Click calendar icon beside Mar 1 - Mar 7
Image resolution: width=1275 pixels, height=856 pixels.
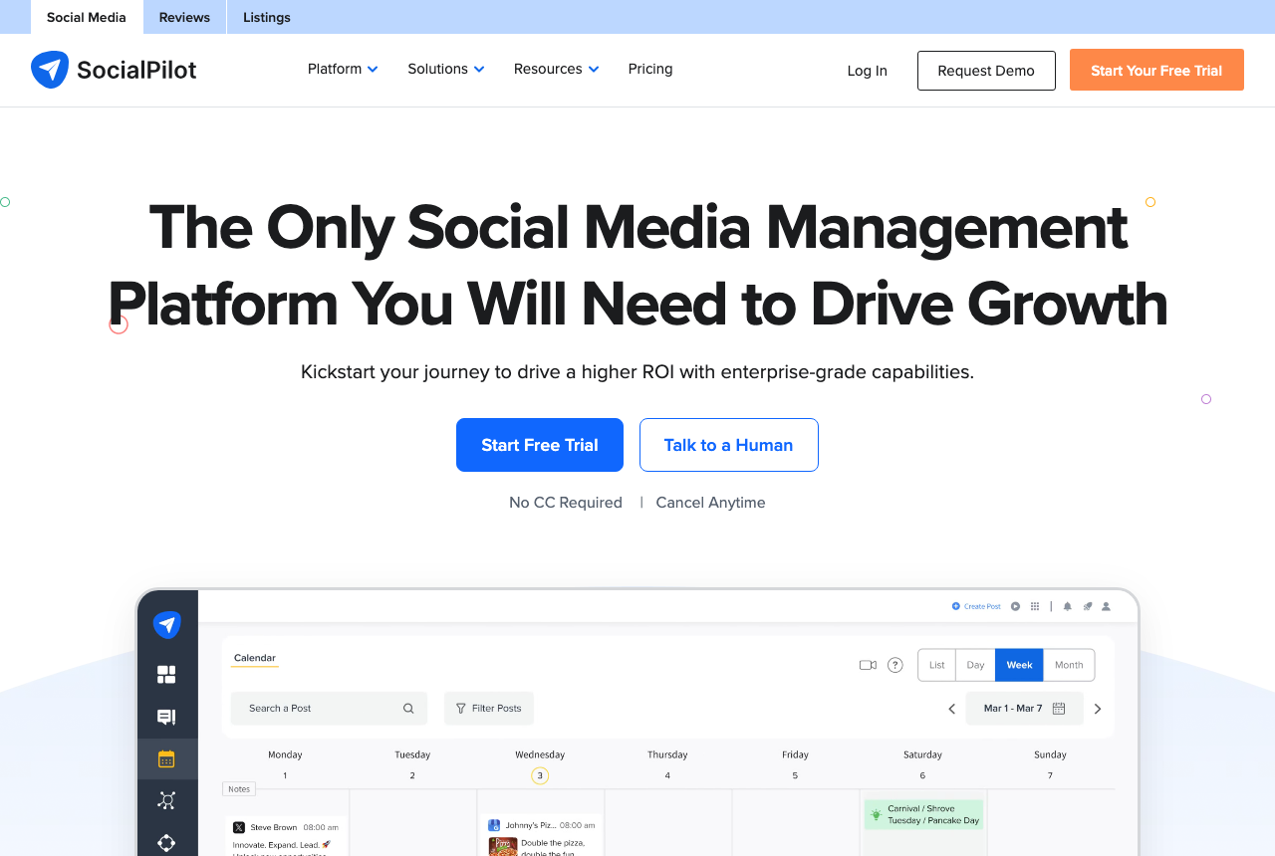(x=1059, y=709)
